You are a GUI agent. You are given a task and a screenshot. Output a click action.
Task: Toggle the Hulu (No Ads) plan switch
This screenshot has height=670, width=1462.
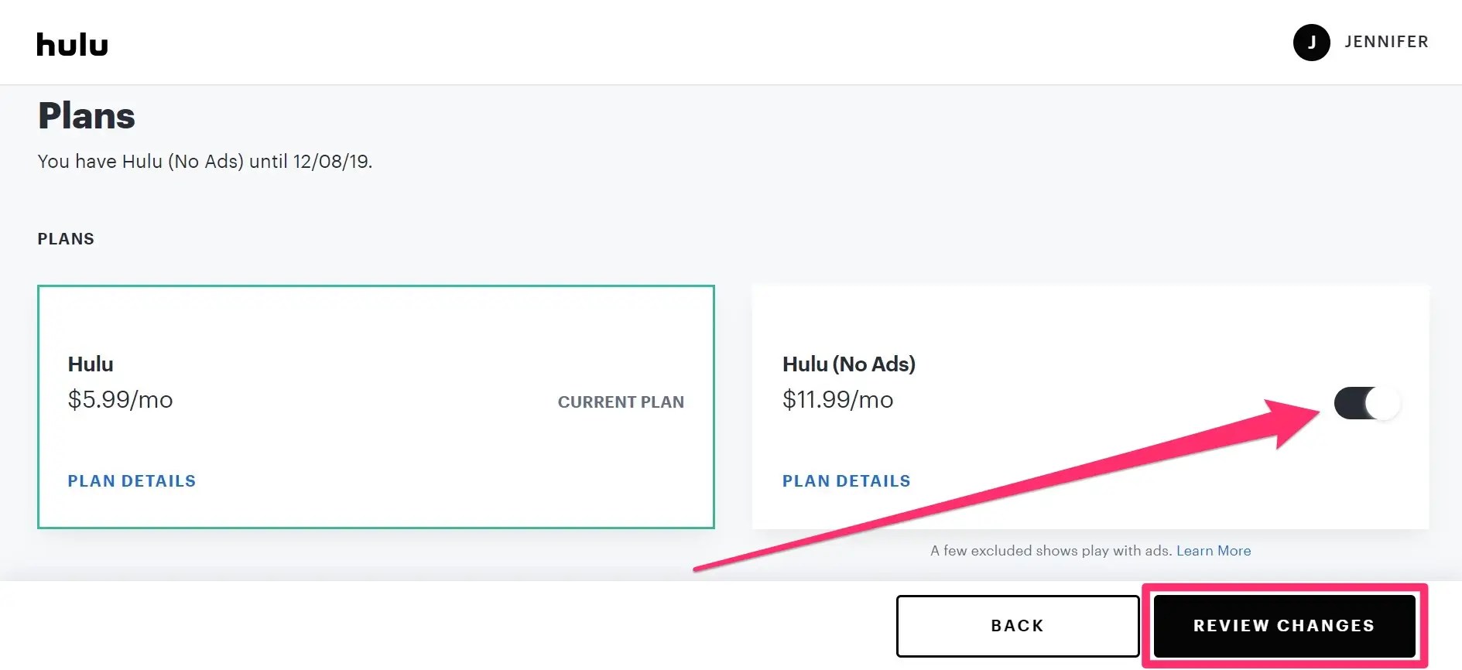[1366, 403]
